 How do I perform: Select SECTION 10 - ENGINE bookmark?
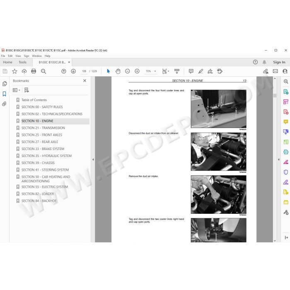(37, 121)
